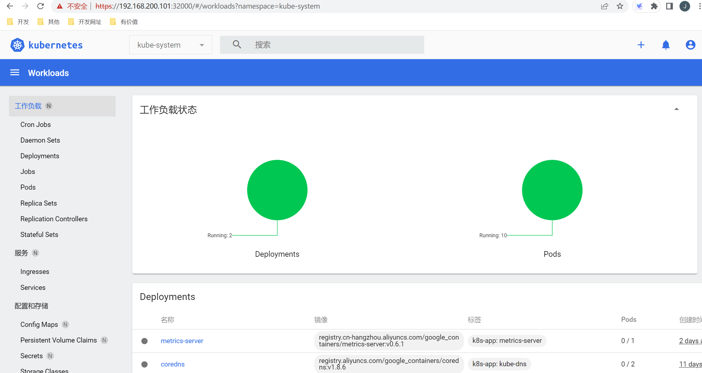
Task: Click the green Deployments status circle
Action: (277, 190)
